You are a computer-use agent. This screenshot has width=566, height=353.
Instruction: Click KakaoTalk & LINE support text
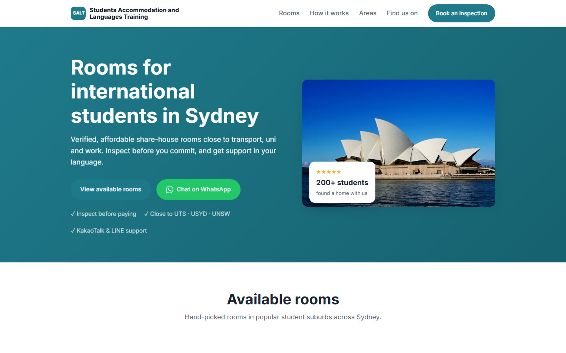tap(109, 231)
